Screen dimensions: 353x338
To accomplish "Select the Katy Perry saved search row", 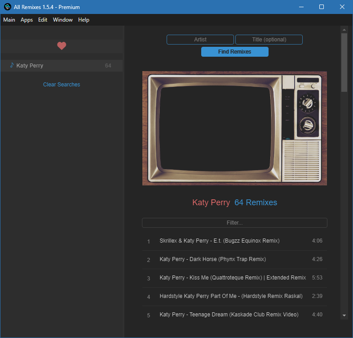I will (x=62, y=66).
